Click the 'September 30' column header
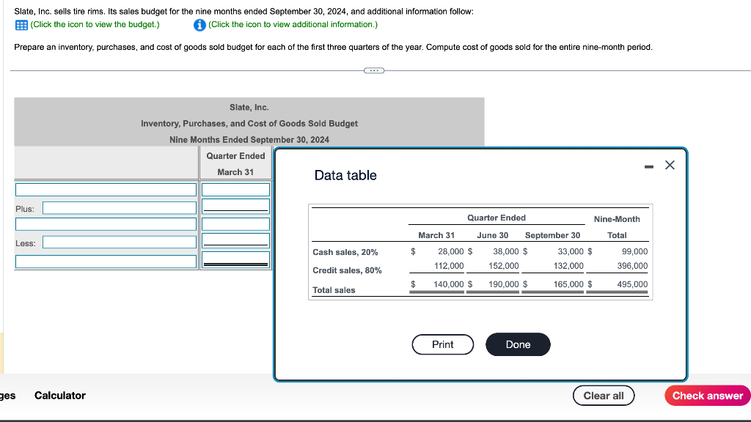751x422 pixels. (552, 235)
